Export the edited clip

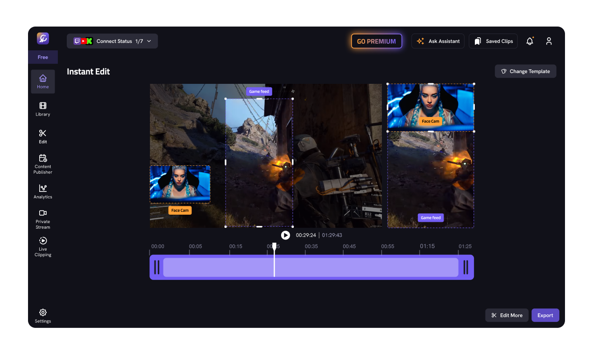click(x=545, y=315)
